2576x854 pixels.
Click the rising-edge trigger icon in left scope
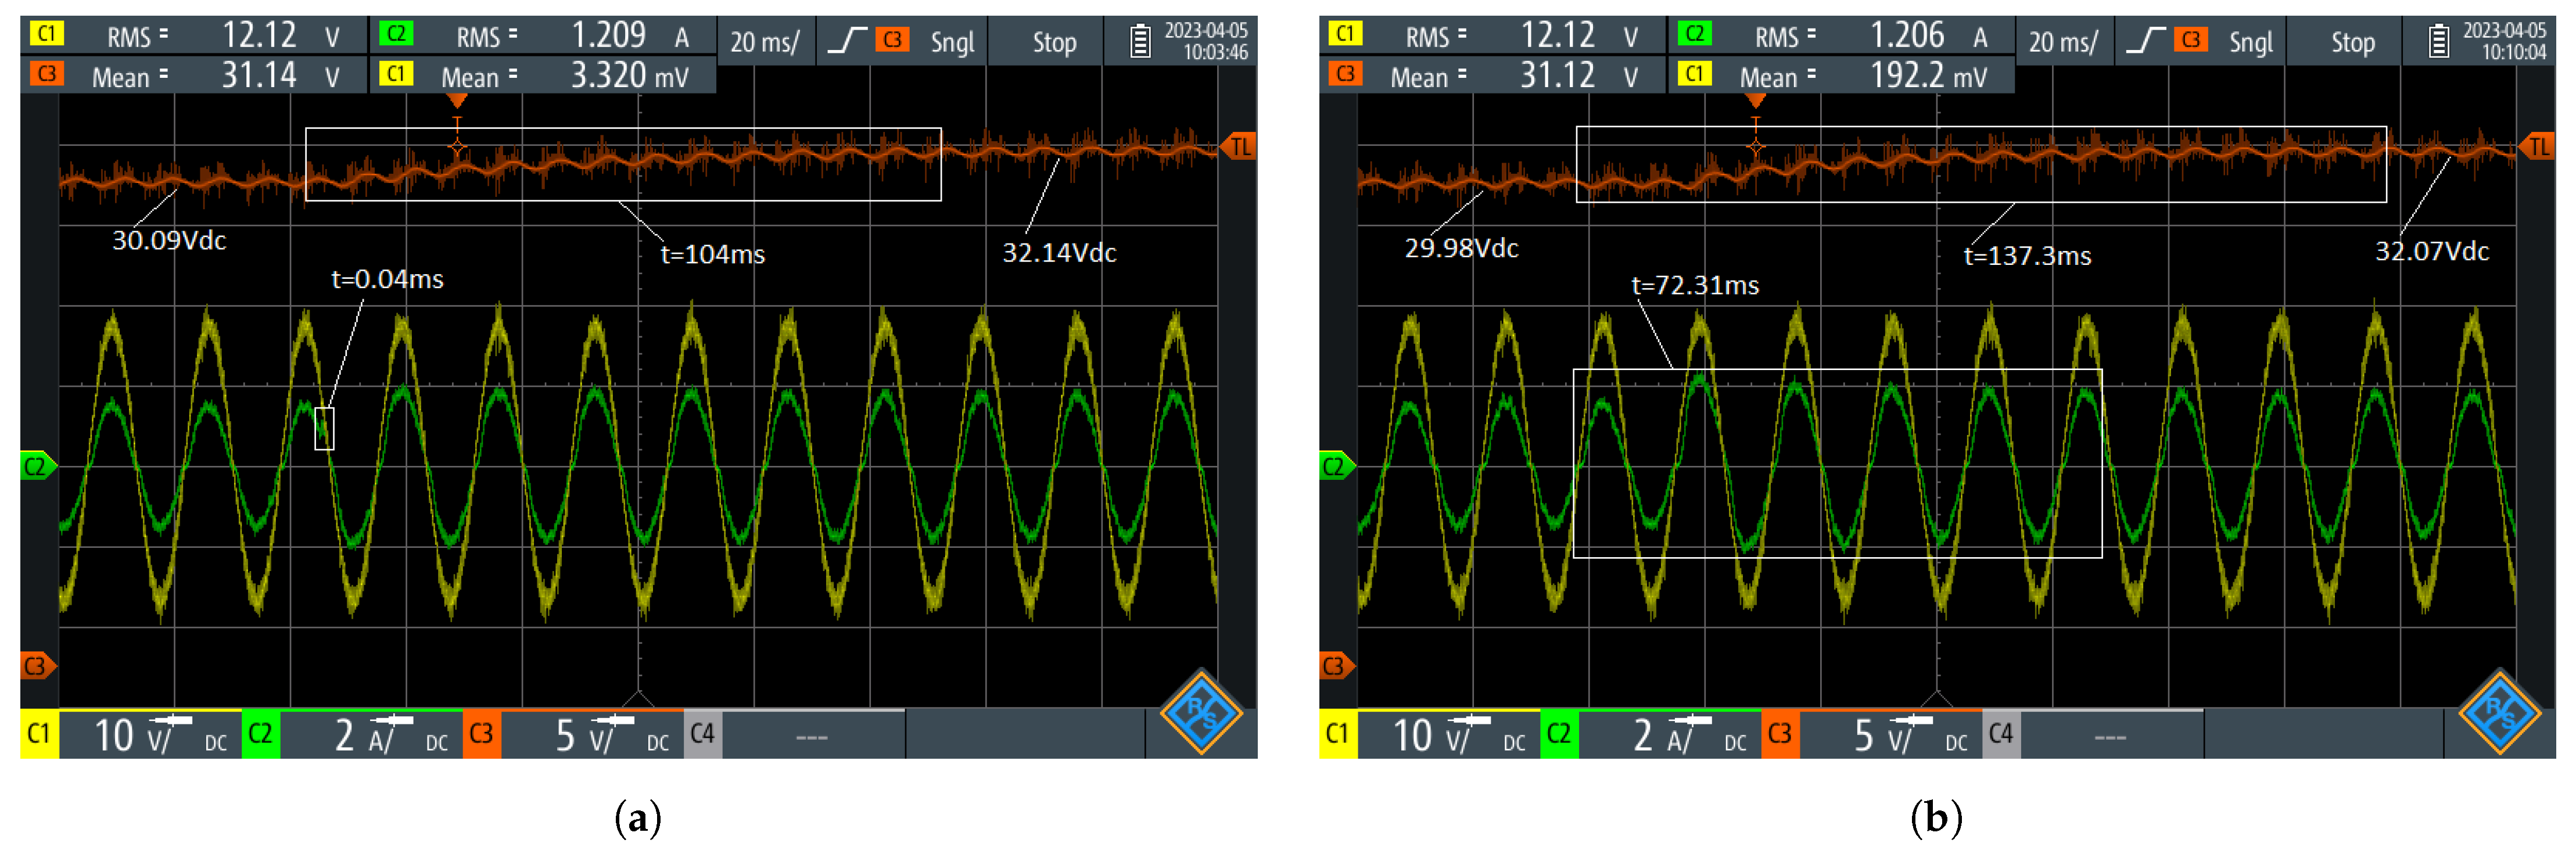pyautogui.click(x=848, y=41)
